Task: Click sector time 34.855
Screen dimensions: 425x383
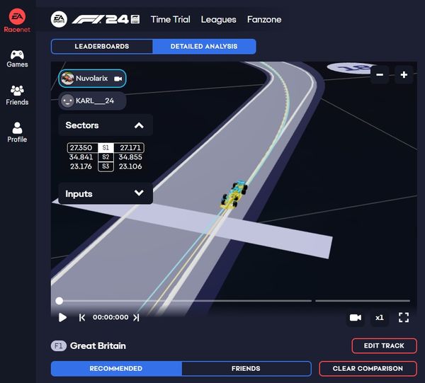Action: [x=130, y=157]
